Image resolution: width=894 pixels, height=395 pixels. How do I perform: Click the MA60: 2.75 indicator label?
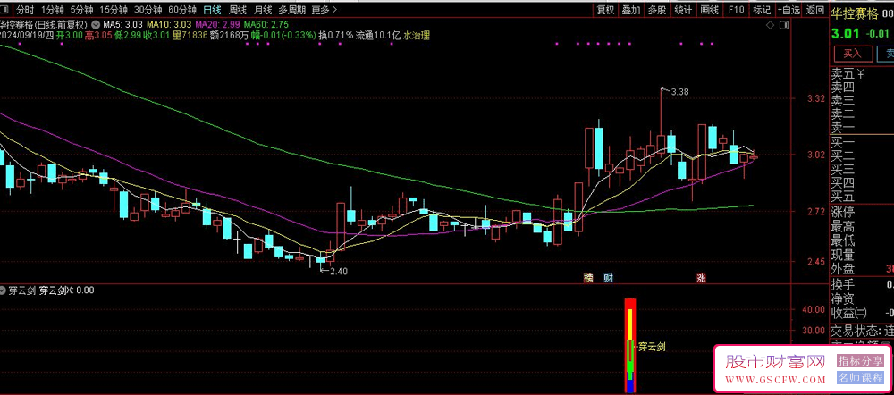point(266,25)
